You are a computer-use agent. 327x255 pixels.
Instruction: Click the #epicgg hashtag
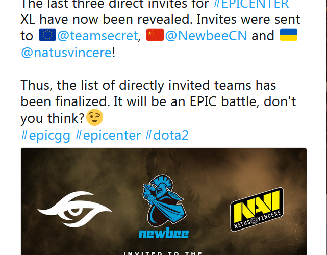(x=45, y=135)
